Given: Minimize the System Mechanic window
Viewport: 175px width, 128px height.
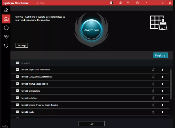Looking at the screenshot, I should [156, 3].
